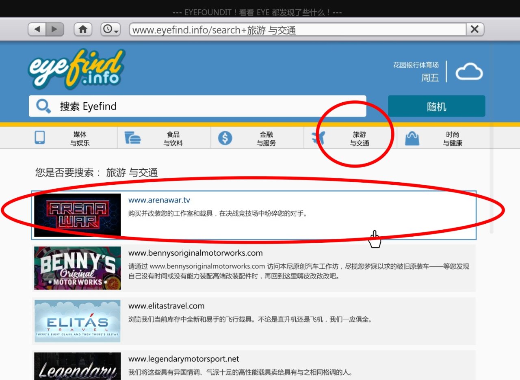This screenshot has height=380, width=520.
Task: Click the Arena War thumbnail
Action: point(78,215)
